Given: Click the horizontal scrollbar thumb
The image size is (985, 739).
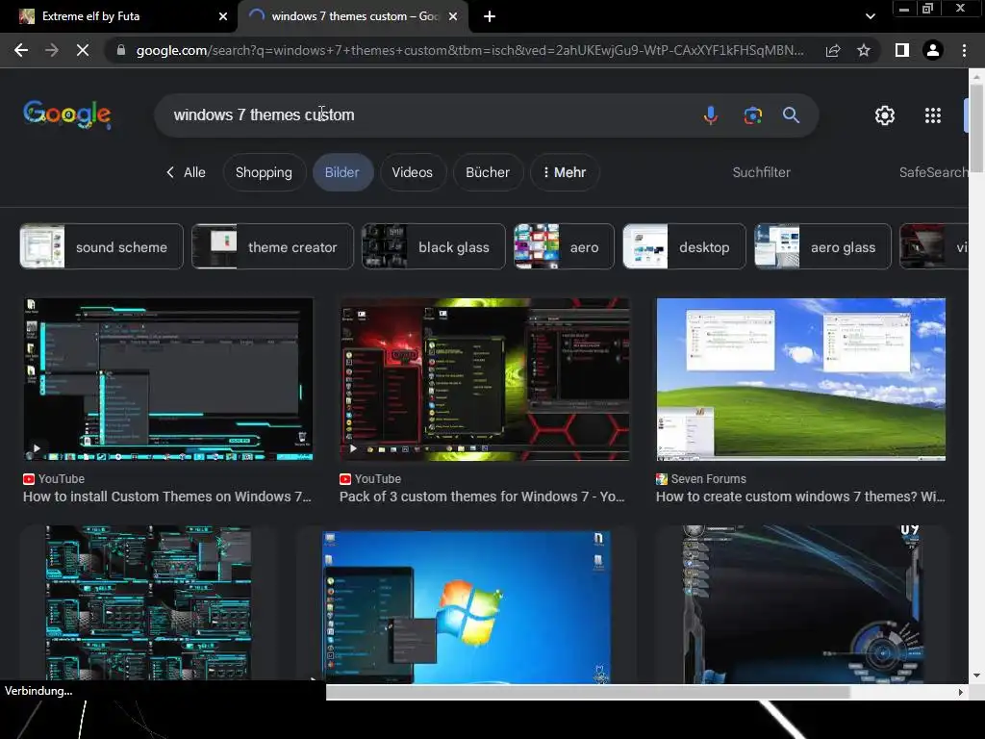Looking at the screenshot, I should (588, 692).
